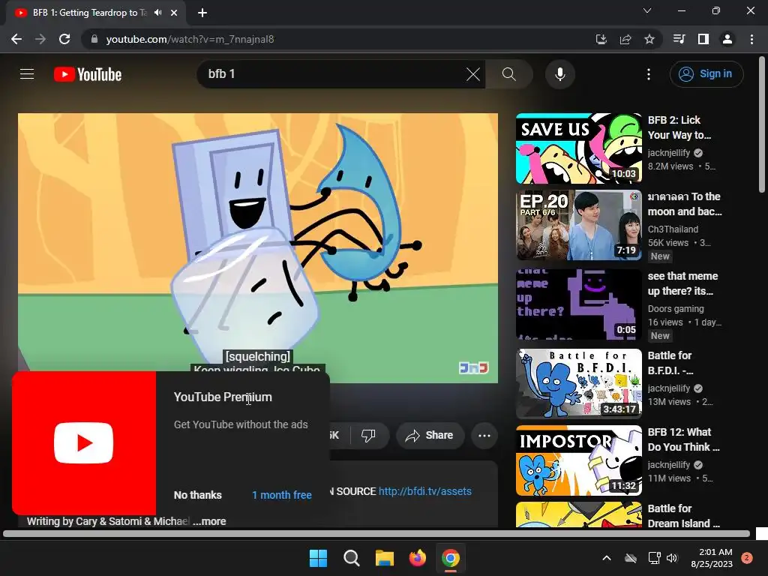The height and width of the screenshot is (576, 768).
Task: Open the clock showing 2:01 AM
Action: [x=712, y=558]
